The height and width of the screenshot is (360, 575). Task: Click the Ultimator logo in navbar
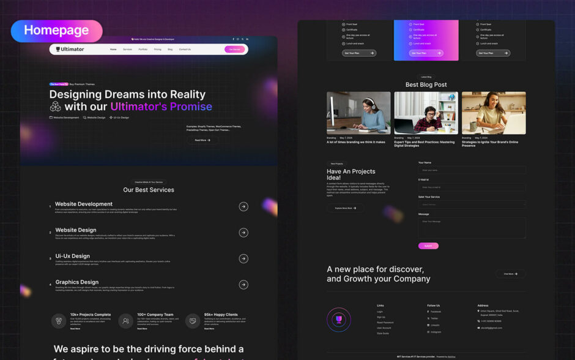[70, 50]
